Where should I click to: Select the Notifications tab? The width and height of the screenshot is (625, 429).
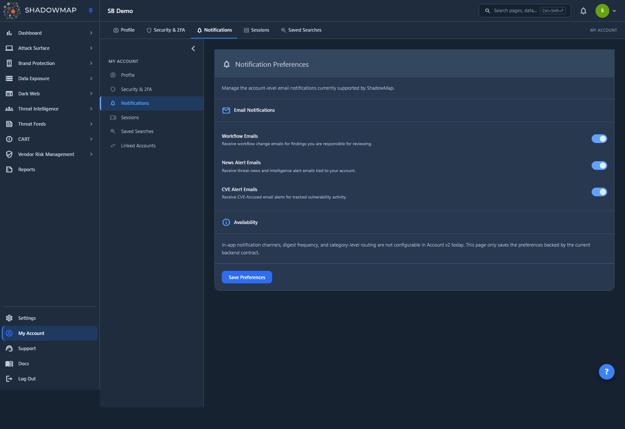pyautogui.click(x=214, y=30)
